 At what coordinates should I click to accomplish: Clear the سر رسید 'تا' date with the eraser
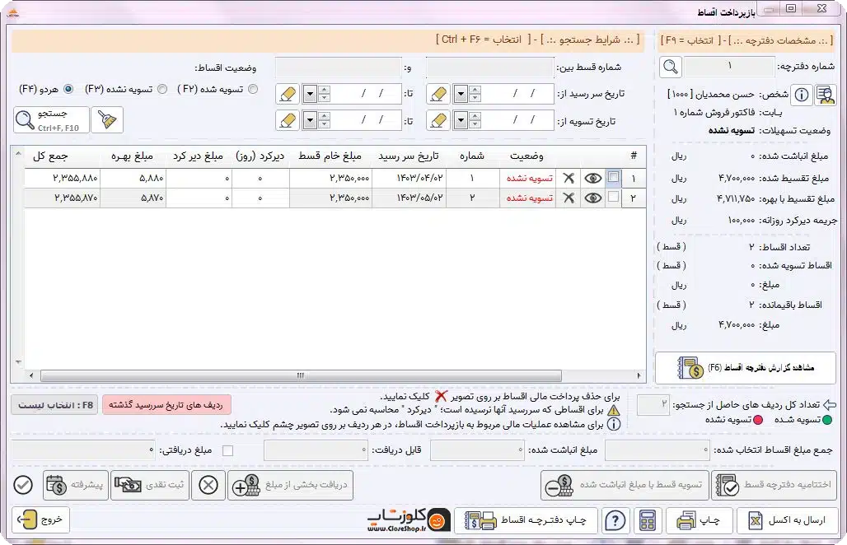(x=288, y=94)
